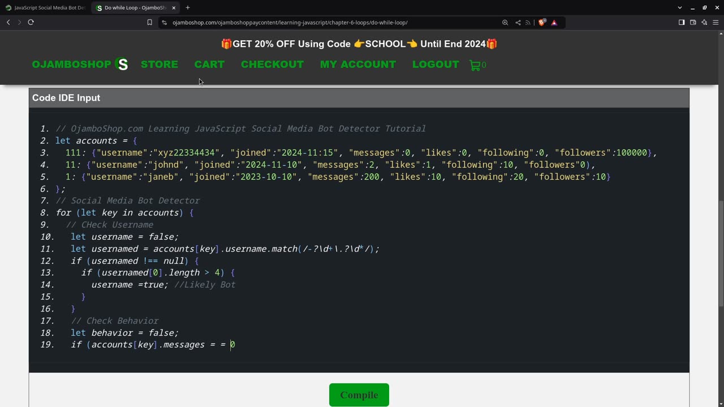Click 'usernamed[0].length > 4' condition
Image resolution: width=724 pixels, height=407 pixels.
(161, 272)
